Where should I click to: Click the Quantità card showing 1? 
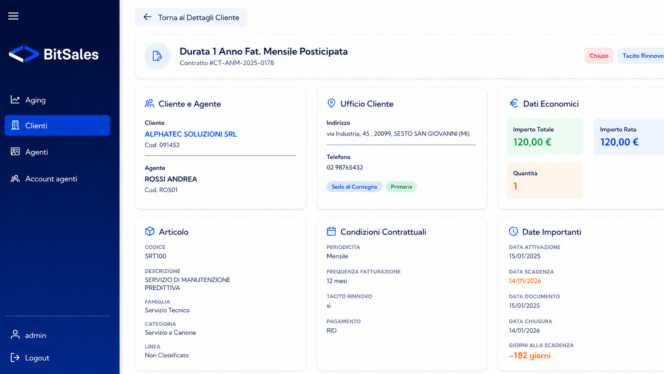pos(545,181)
